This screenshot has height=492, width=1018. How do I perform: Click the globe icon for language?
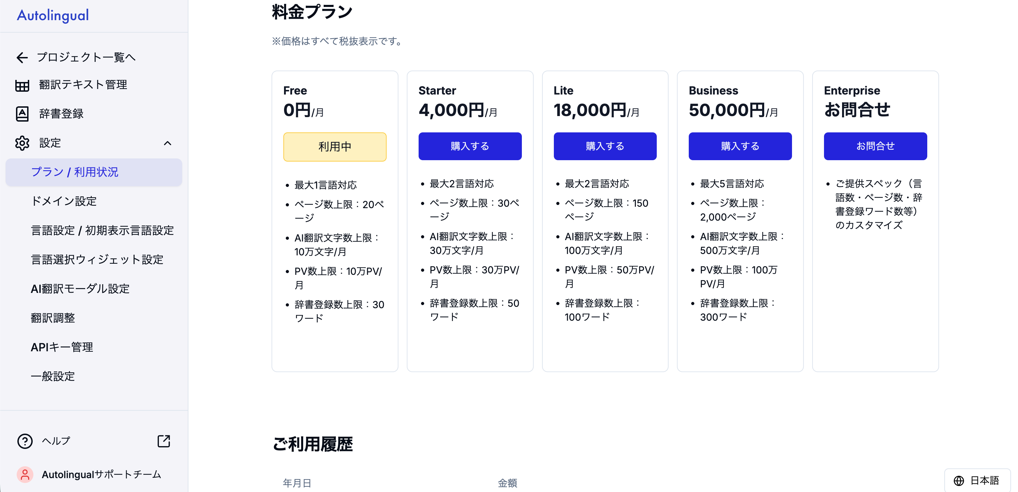959,481
